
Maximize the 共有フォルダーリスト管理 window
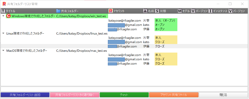(230, 4)
